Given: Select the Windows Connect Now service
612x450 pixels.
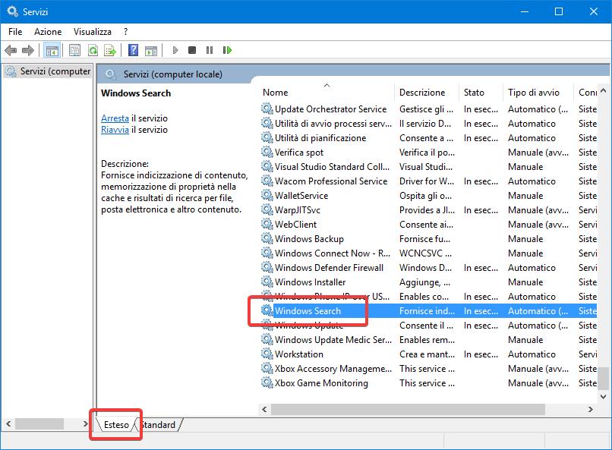Looking at the screenshot, I should [428, 253].
